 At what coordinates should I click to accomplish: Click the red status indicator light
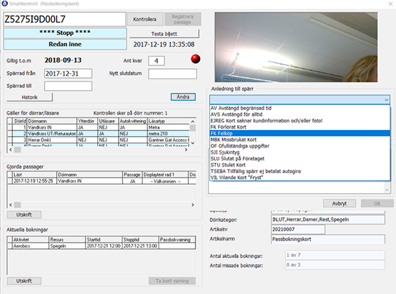[195, 59]
